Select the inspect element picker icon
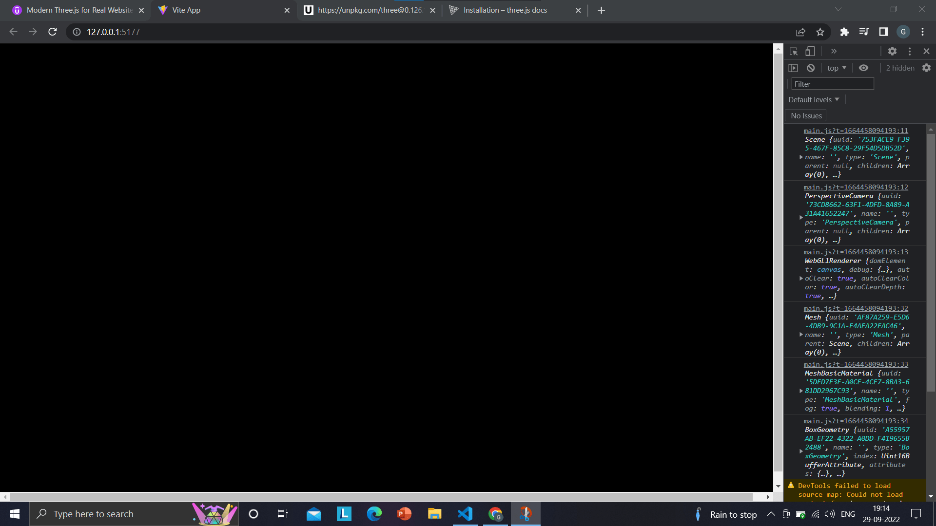This screenshot has height=526, width=936. pos(794,51)
